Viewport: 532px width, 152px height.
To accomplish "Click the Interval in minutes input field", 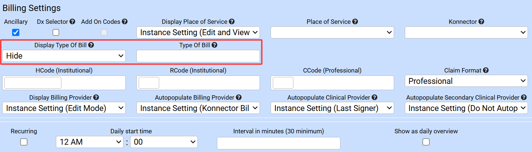I will (278, 143).
